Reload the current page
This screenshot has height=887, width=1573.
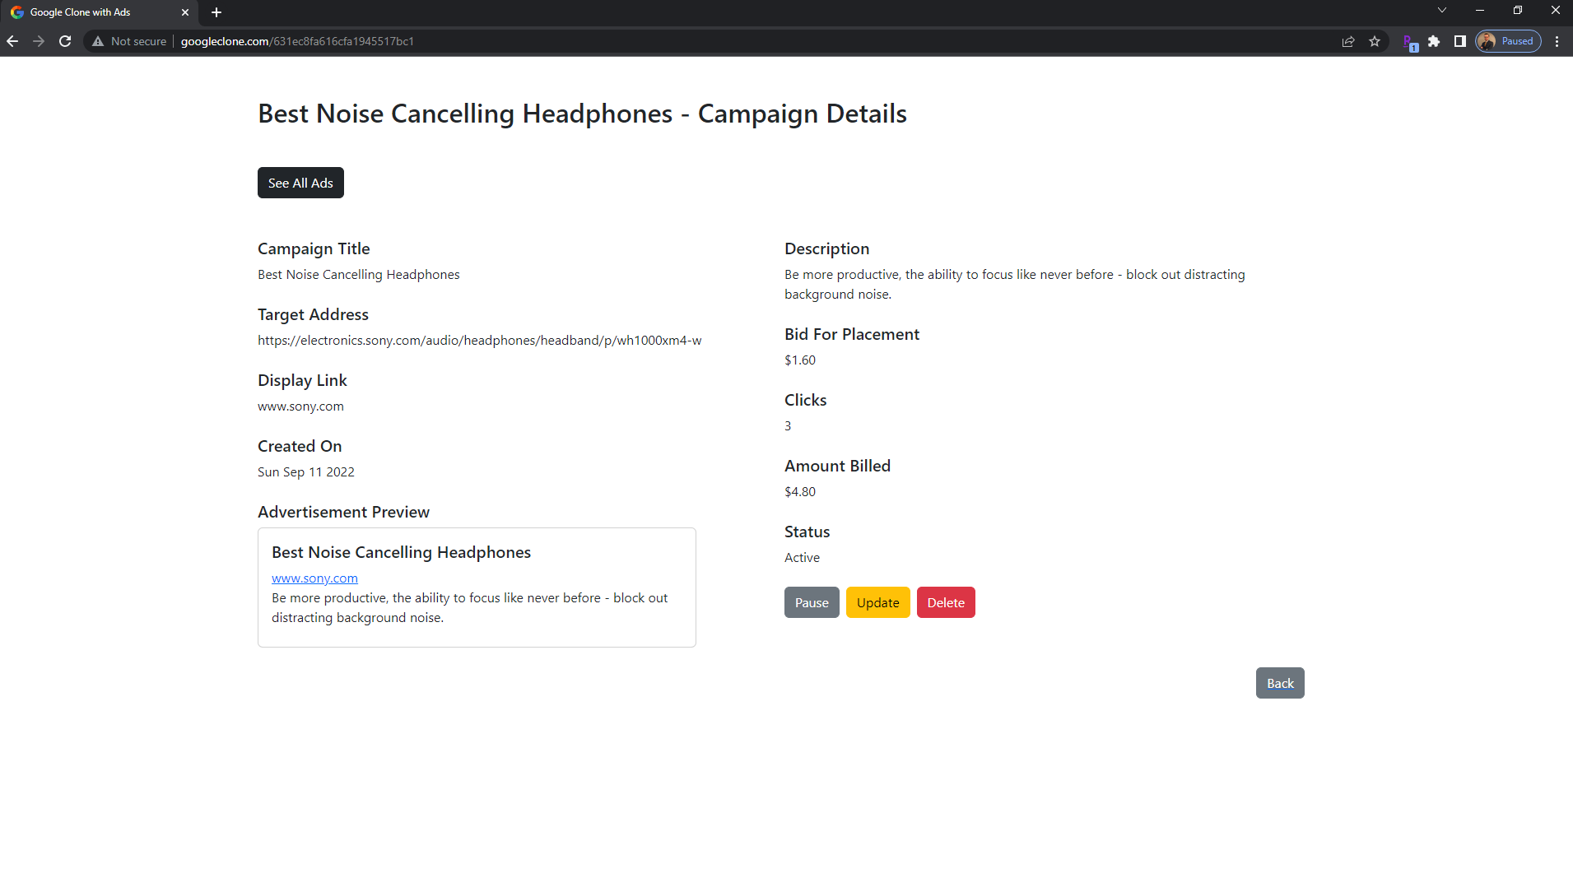(65, 41)
